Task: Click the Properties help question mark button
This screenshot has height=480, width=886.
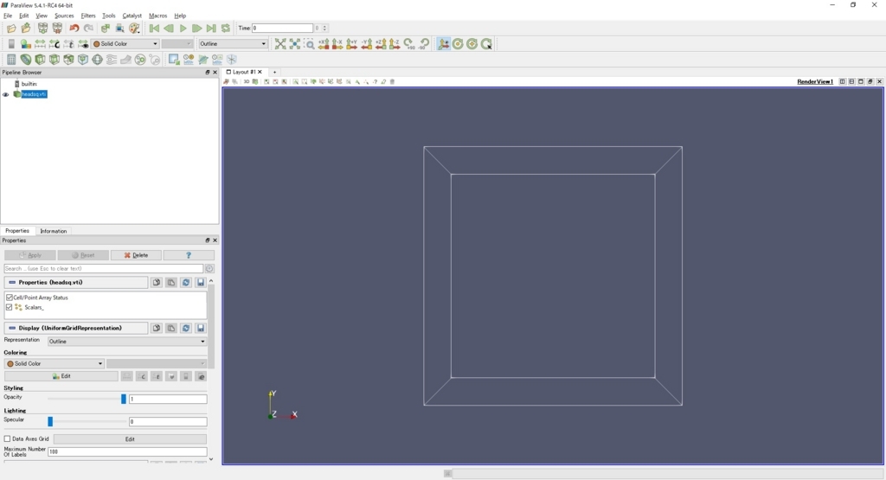Action: [x=189, y=255]
